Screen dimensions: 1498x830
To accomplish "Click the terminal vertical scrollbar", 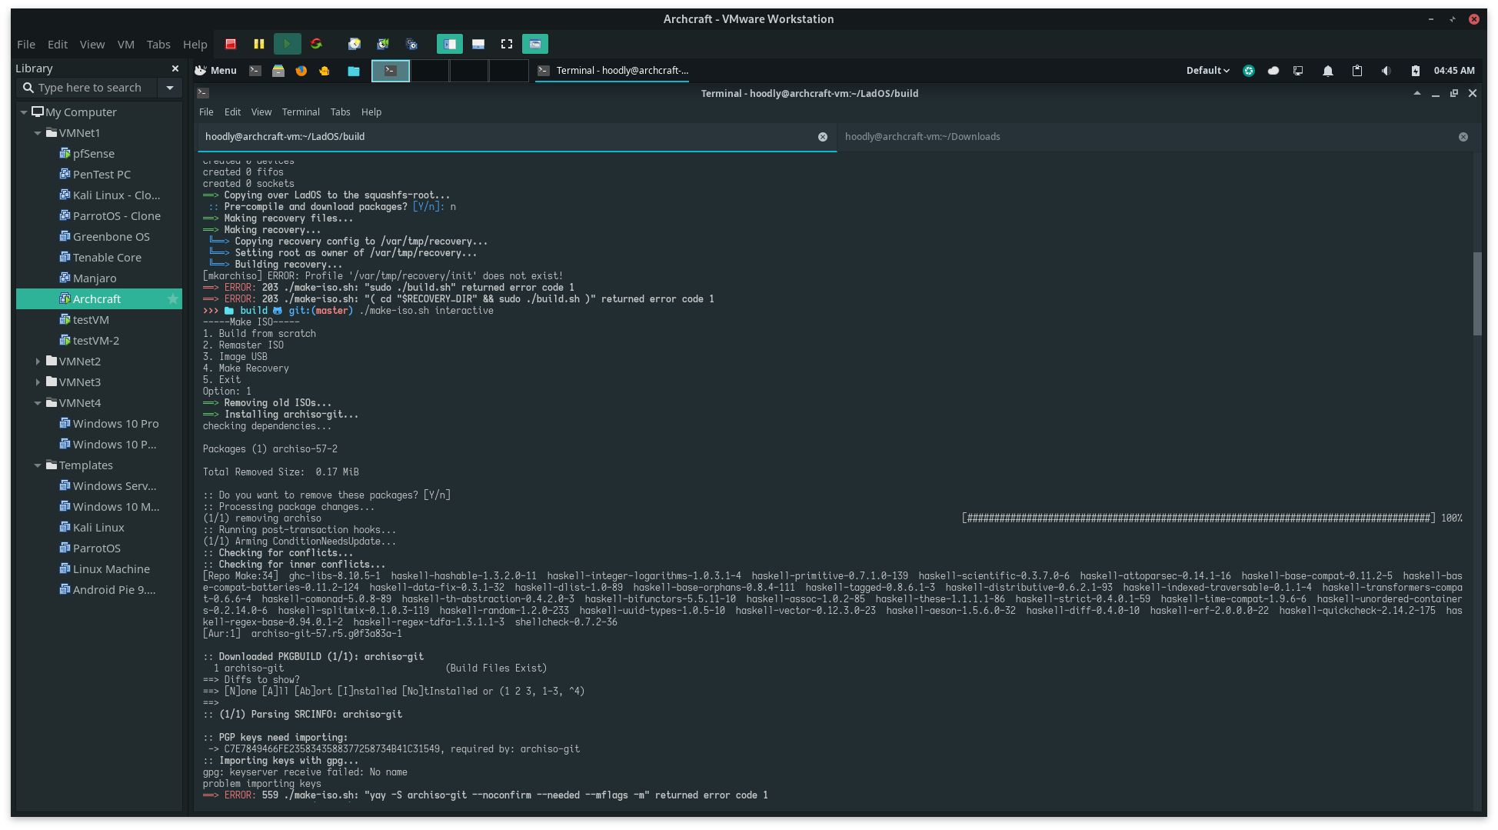I will pos(1476,294).
